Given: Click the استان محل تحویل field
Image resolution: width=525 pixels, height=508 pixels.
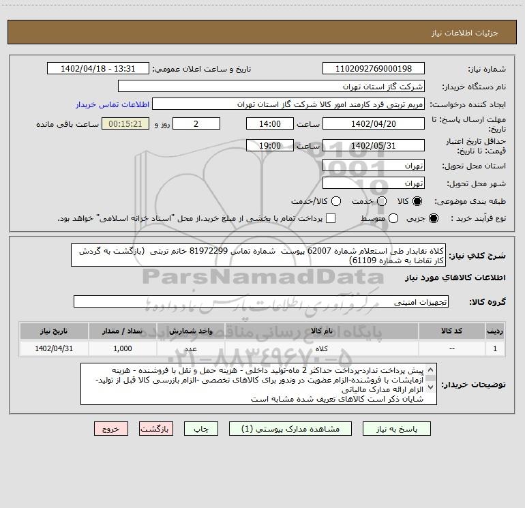Looking at the screenshot, I should (374, 166).
